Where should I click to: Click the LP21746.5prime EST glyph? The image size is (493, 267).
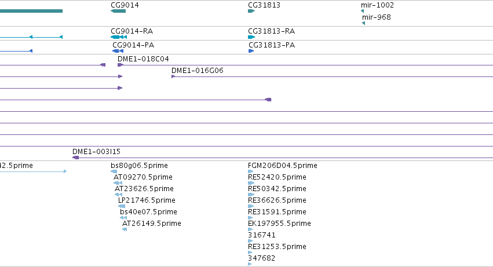pyautogui.click(x=122, y=206)
